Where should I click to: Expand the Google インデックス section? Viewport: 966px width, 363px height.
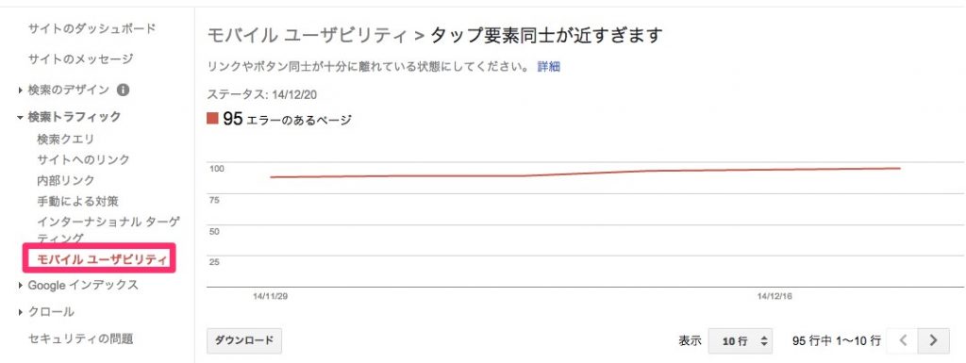[x=21, y=286]
